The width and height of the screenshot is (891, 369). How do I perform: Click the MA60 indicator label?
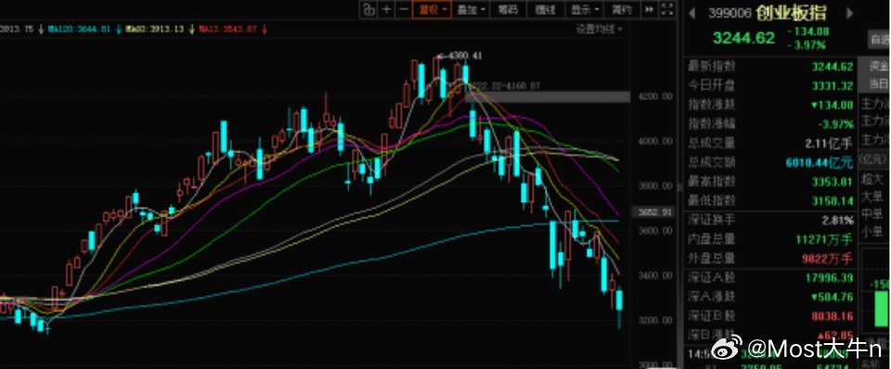(155, 29)
